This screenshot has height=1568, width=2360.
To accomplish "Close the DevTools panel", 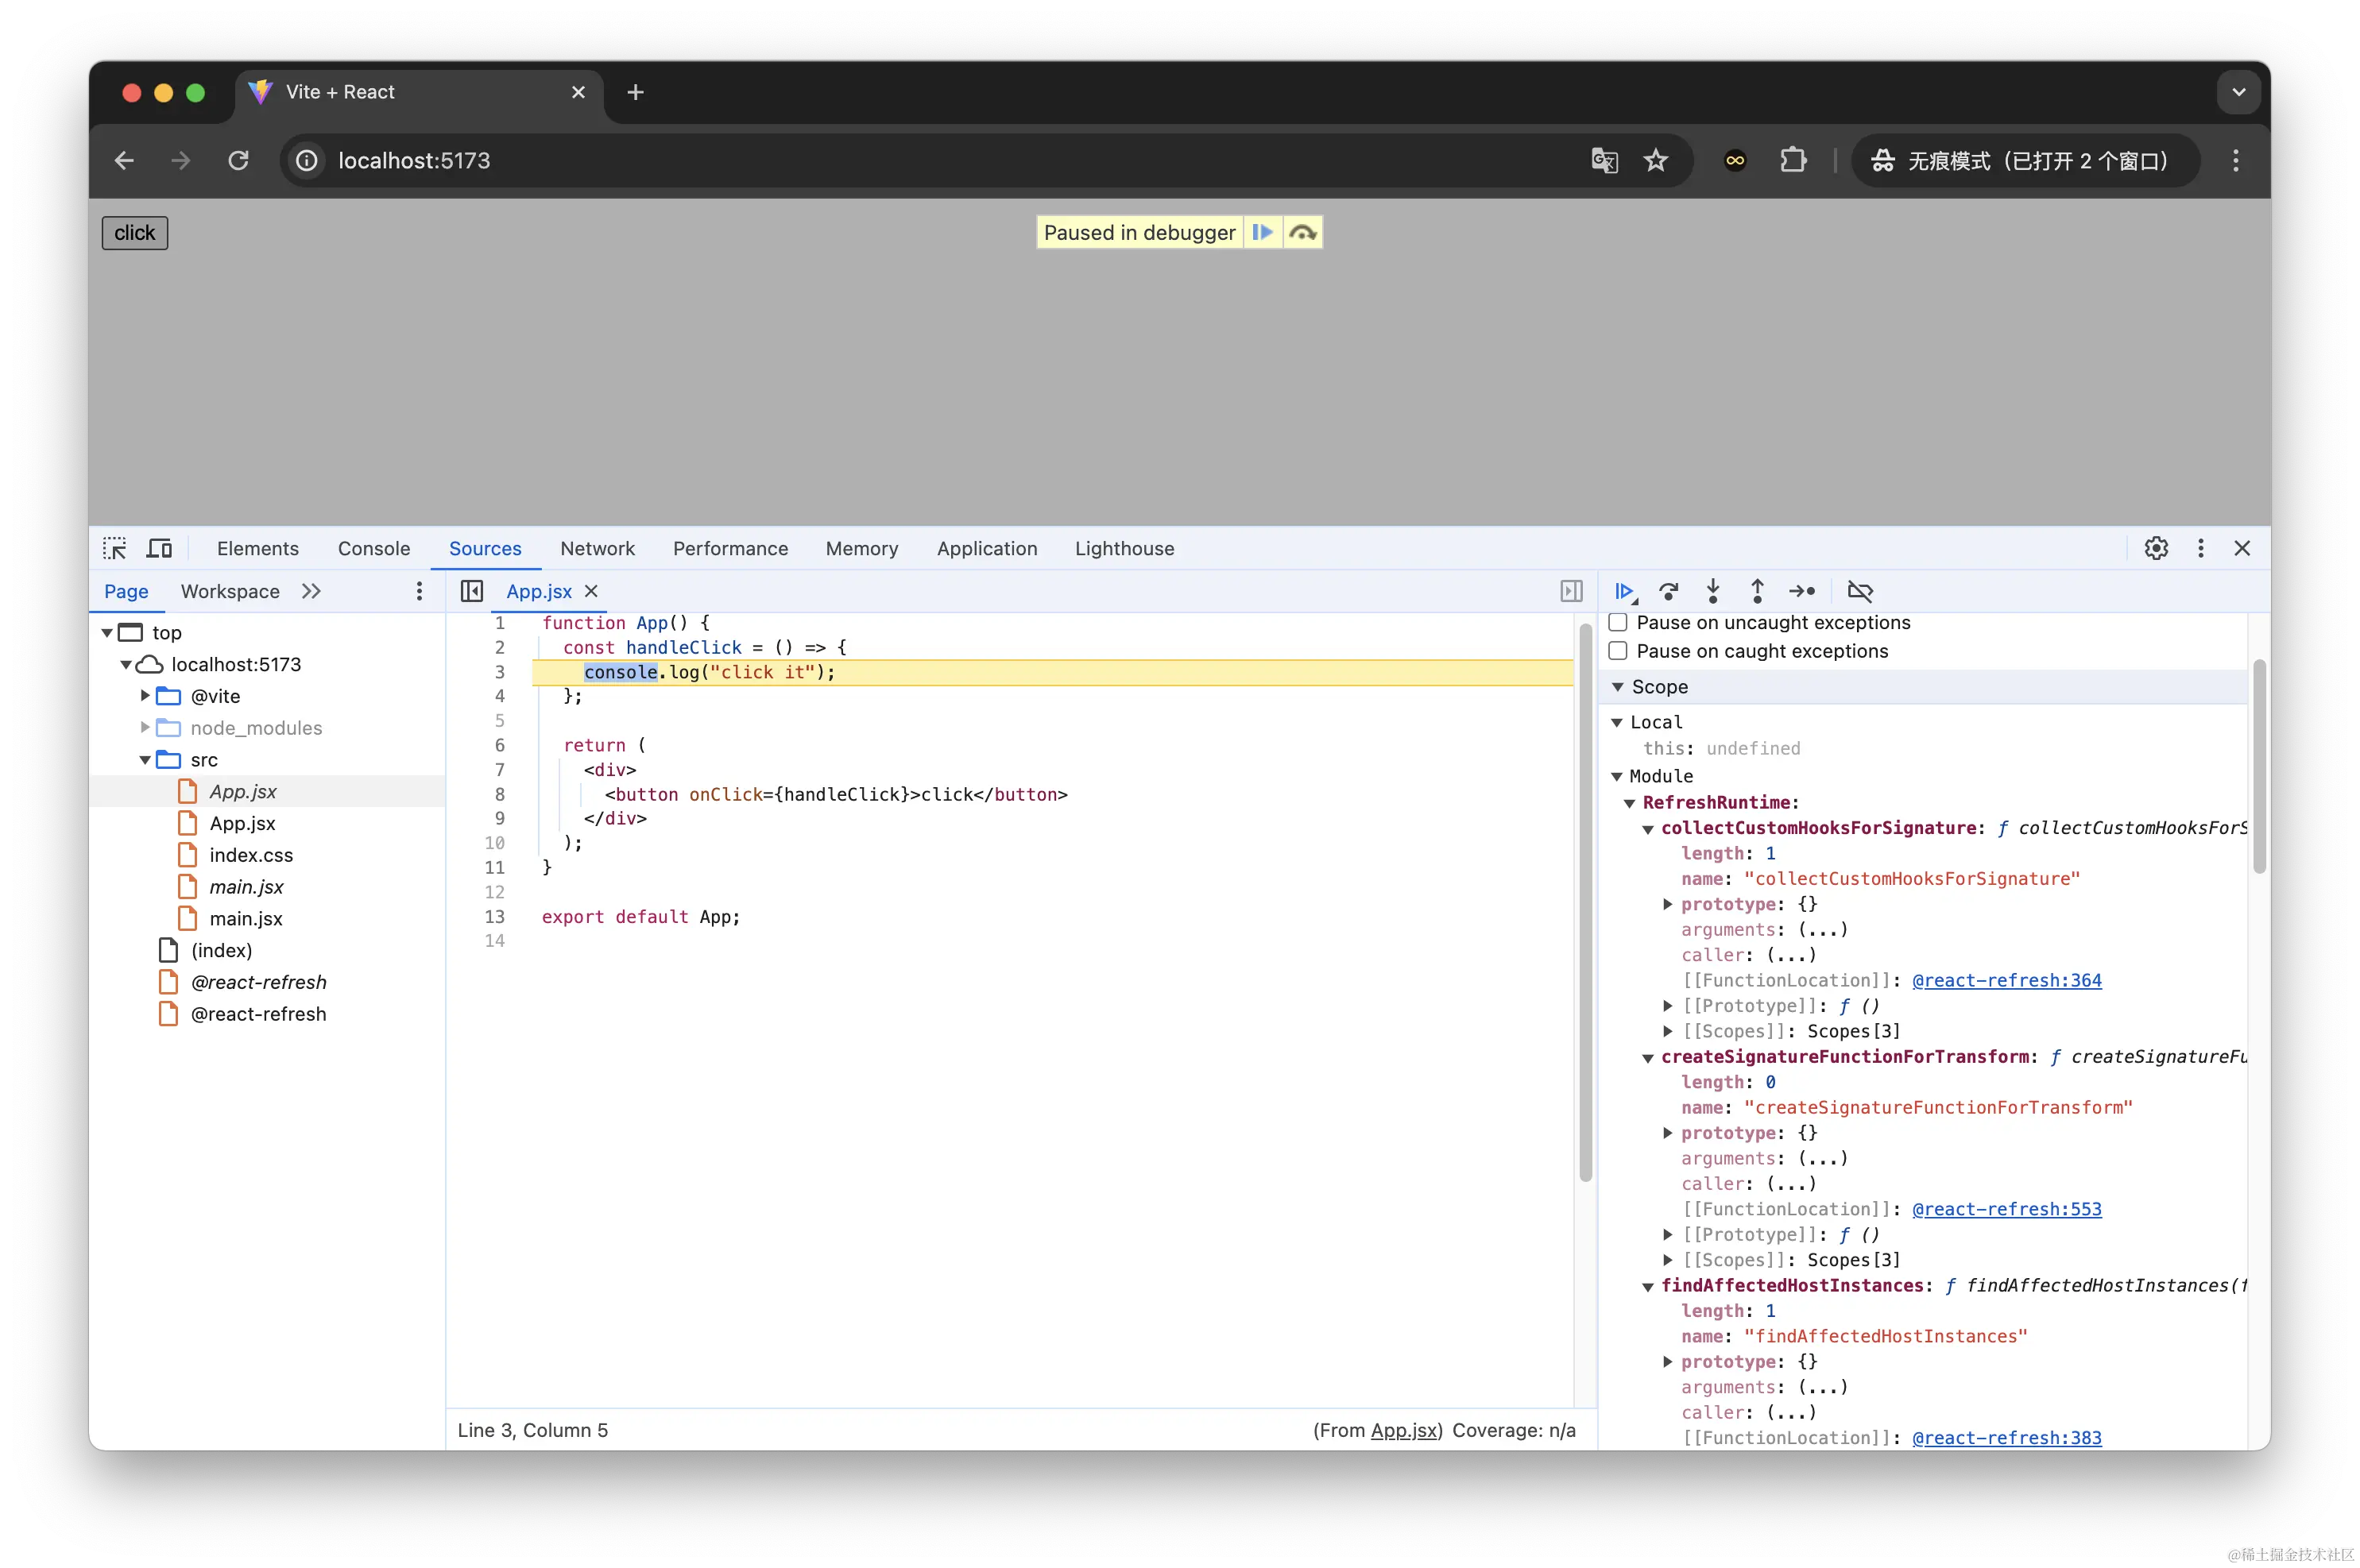I will [2242, 548].
